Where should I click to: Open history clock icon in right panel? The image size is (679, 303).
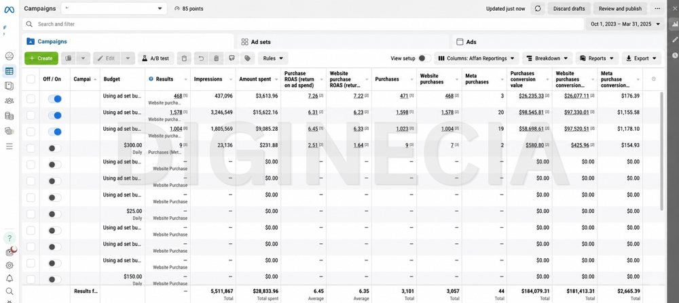[x=675, y=56]
